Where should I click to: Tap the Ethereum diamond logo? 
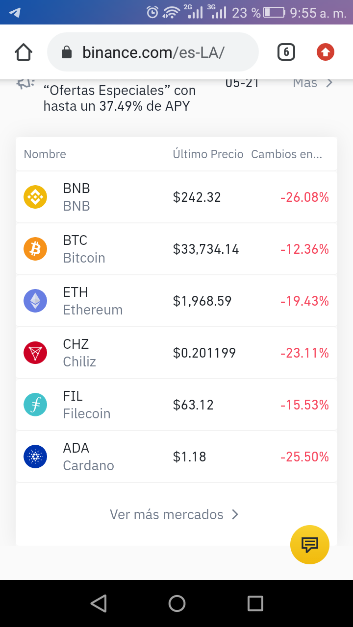coord(35,301)
